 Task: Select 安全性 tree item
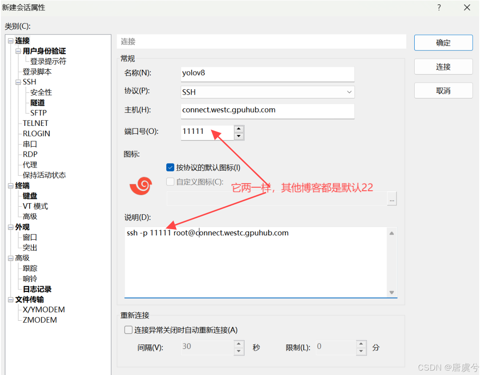(x=41, y=92)
